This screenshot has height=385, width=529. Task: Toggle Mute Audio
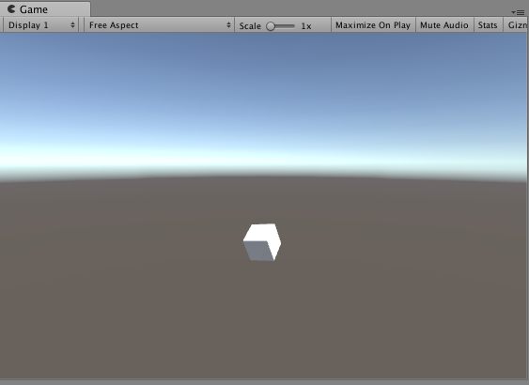pos(444,25)
